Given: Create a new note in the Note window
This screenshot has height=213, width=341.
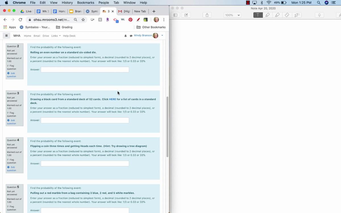Looking at the screenshot, I should click(x=186, y=15).
